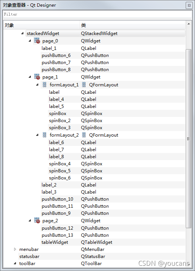Select pushButton_8 object
195x271 pixels.
tap(56, 70)
